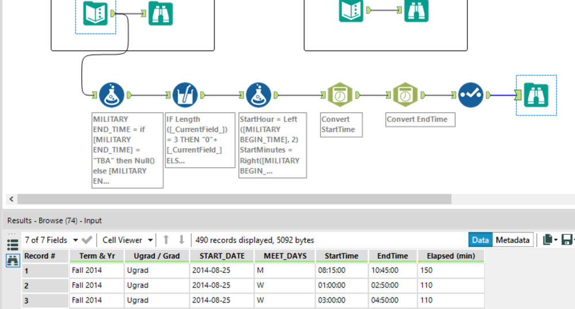
Task: Select the Multi-Field Formula tool
Action: [185, 95]
